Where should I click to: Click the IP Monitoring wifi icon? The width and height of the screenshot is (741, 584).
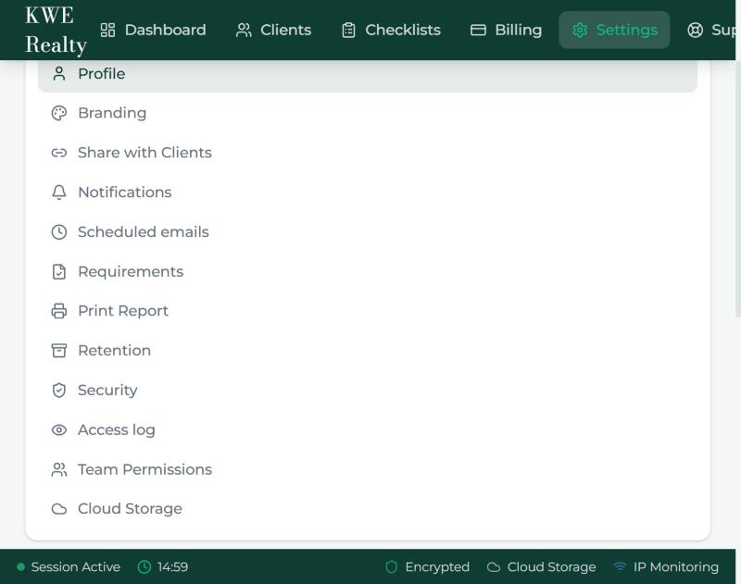click(620, 567)
